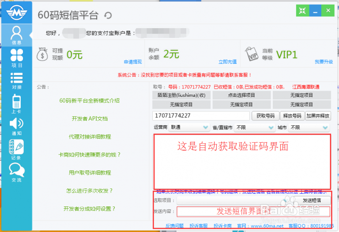Click the VIP1 level text
This screenshot has width=339, height=232.
point(286,55)
